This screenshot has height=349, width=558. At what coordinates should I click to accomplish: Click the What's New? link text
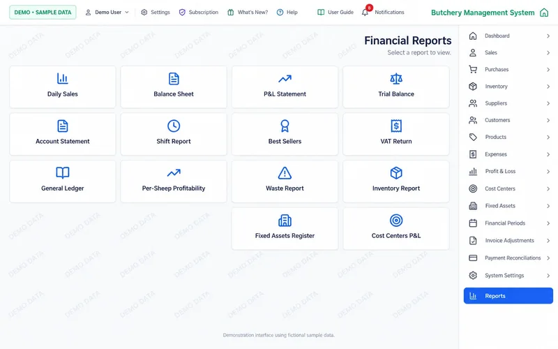(x=252, y=12)
